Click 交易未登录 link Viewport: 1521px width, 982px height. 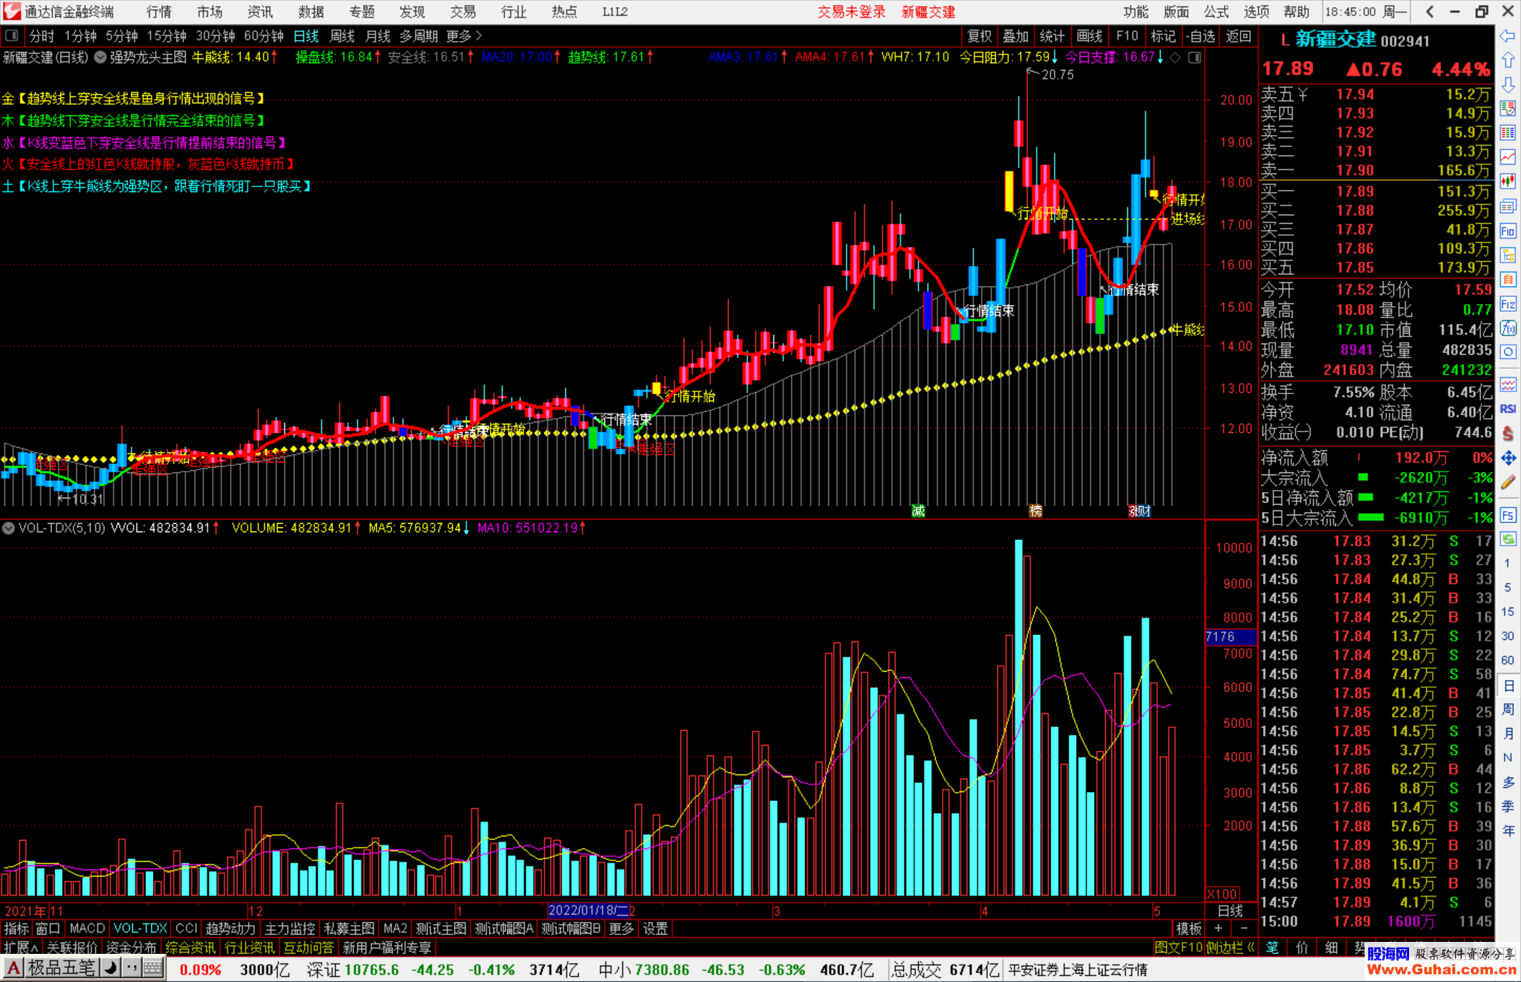coord(851,11)
